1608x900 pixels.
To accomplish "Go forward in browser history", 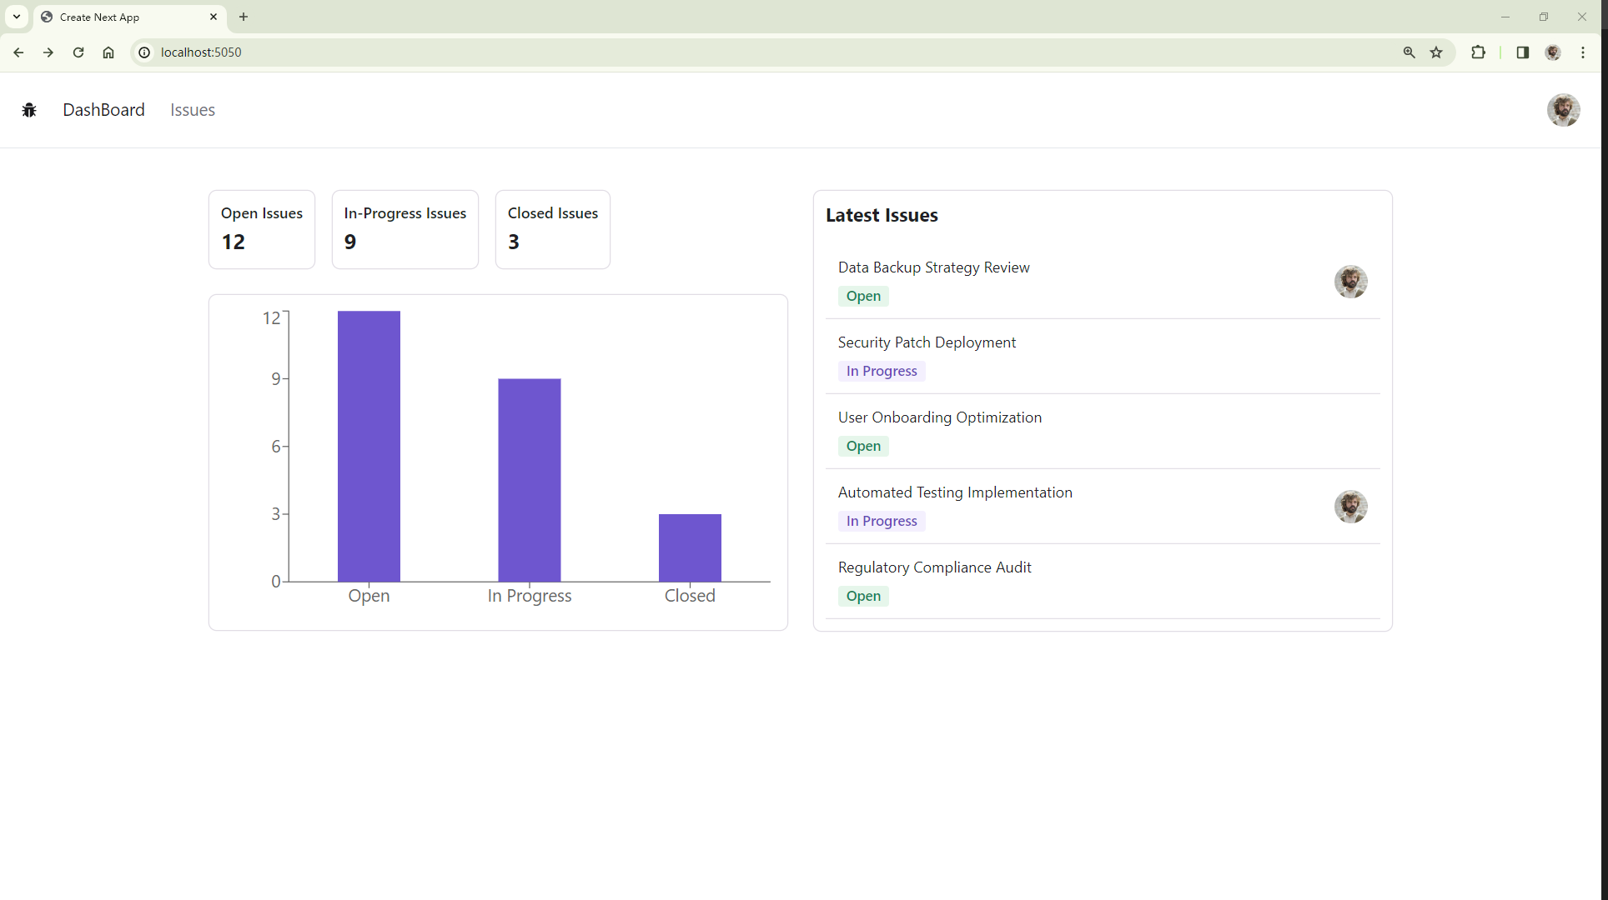I will (48, 52).
